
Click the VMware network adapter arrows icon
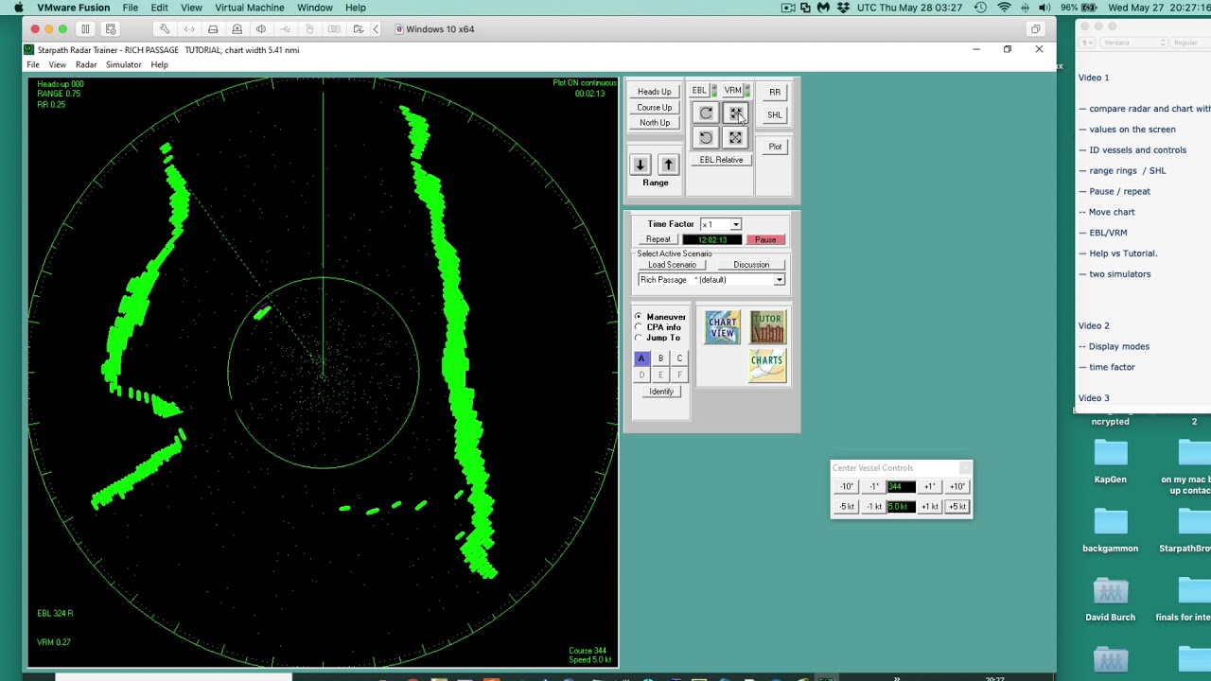[189, 29]
